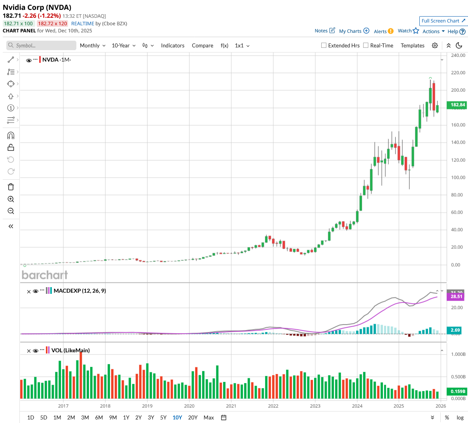Select the Max range tab
This screenshot has width=468, height=423.
[208, 417]
